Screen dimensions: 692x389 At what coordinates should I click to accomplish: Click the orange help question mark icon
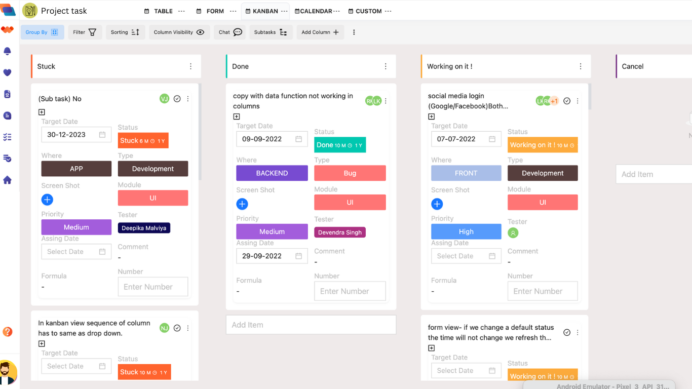coord(7,332)
